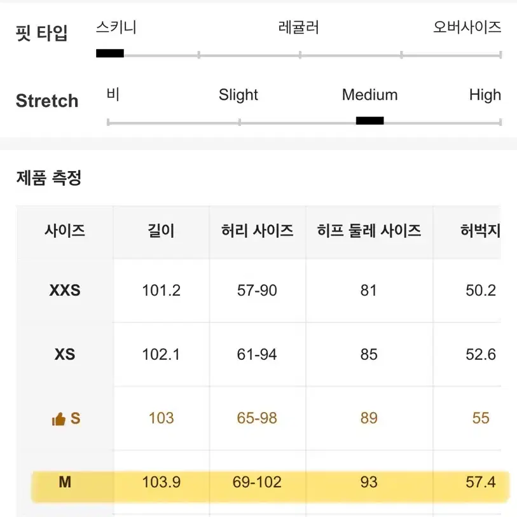The width and height of the screenshot is (517, 517).
Task: Select the XS size row label
Action: pos(65,354)
